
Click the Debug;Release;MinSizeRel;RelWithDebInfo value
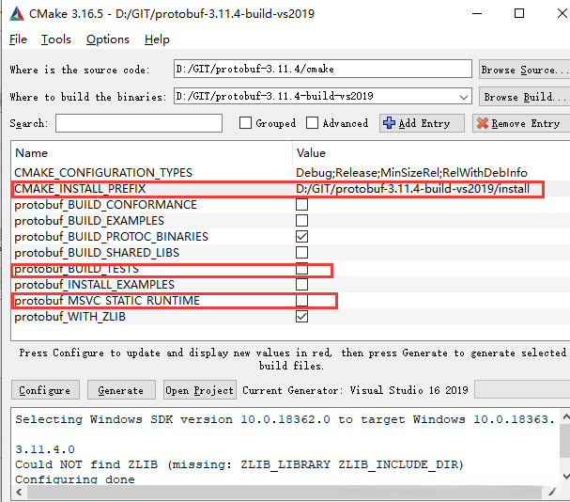coord(411,173)
